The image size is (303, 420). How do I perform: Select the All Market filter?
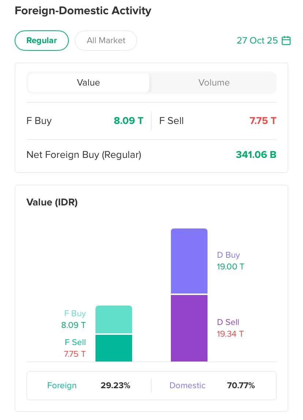[x=106, y=41]
